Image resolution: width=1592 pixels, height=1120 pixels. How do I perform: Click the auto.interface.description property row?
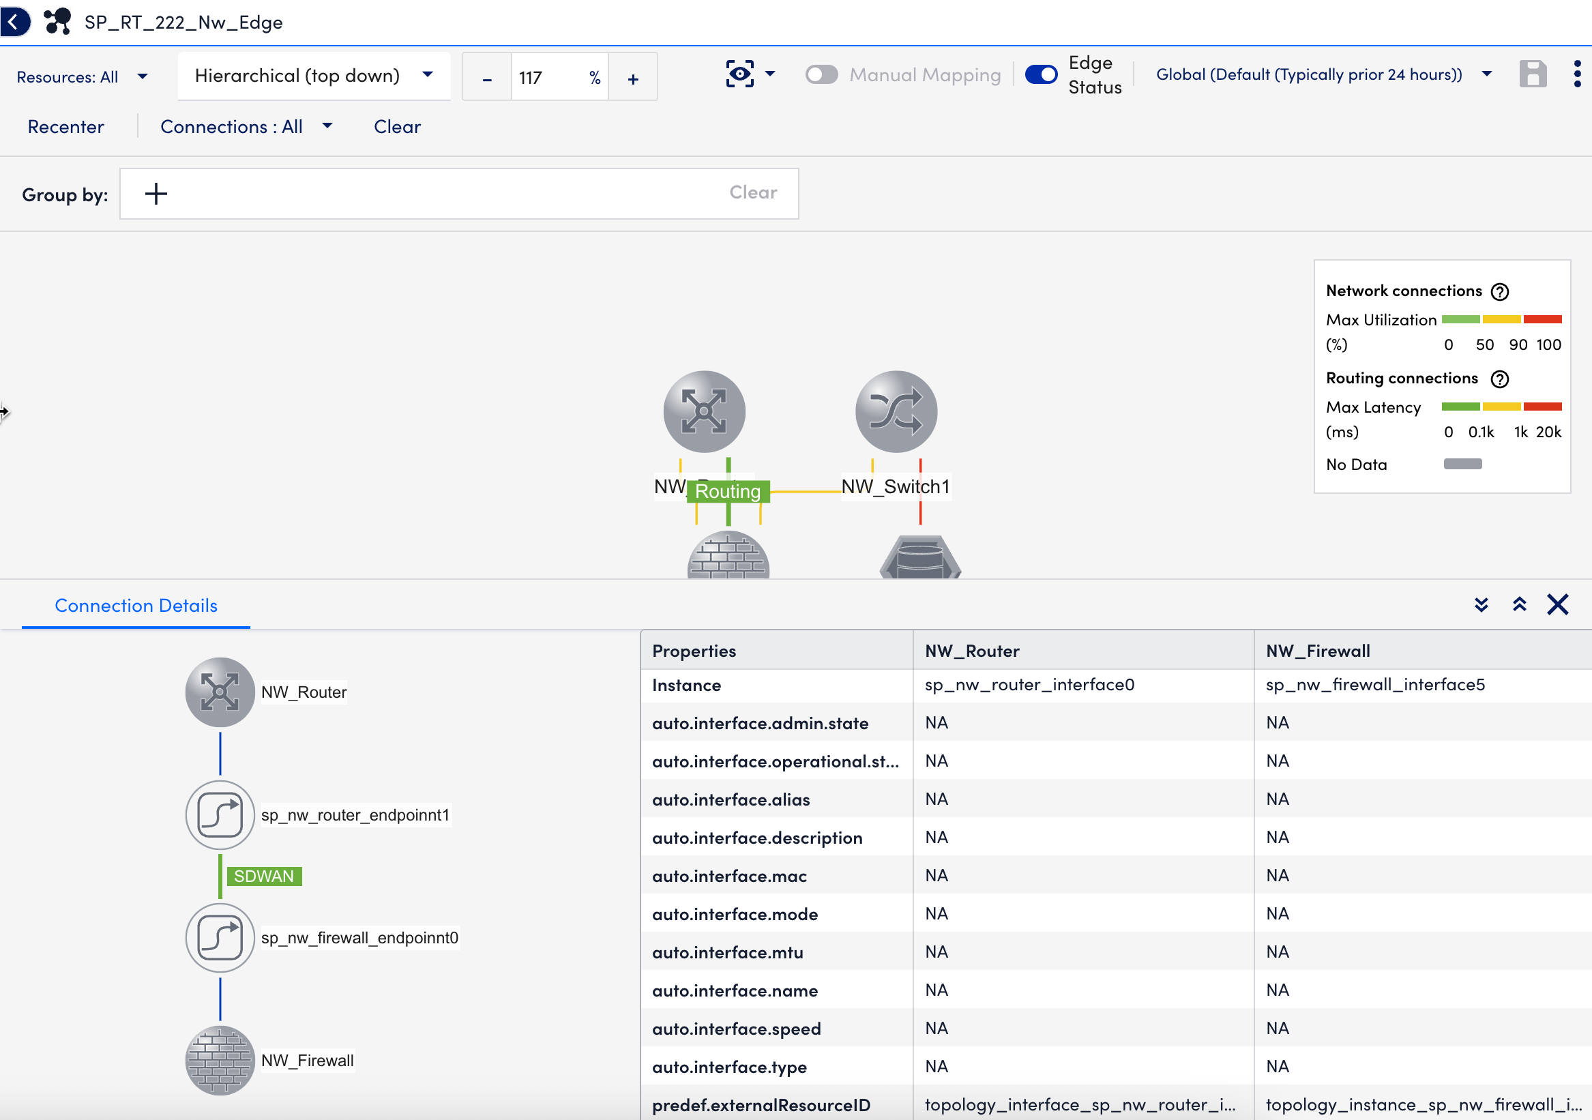(1117, 838)
